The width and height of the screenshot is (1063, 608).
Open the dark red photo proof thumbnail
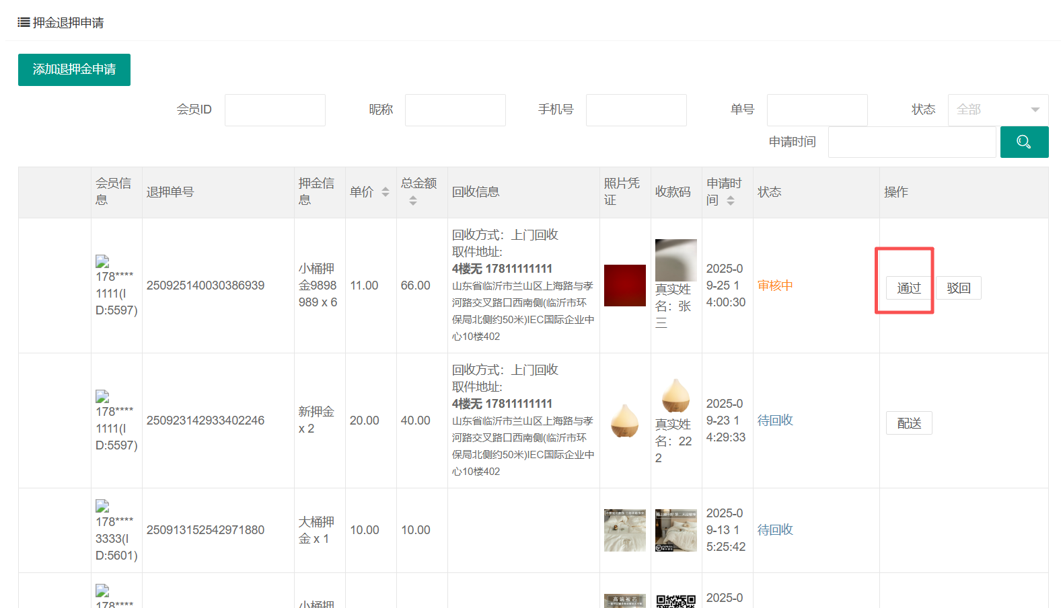point(624,286)
